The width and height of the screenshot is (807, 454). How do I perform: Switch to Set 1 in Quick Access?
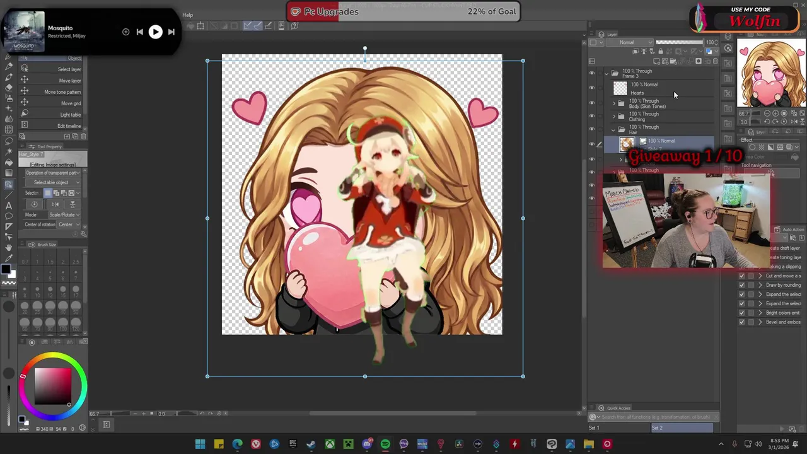click(619, 428)
